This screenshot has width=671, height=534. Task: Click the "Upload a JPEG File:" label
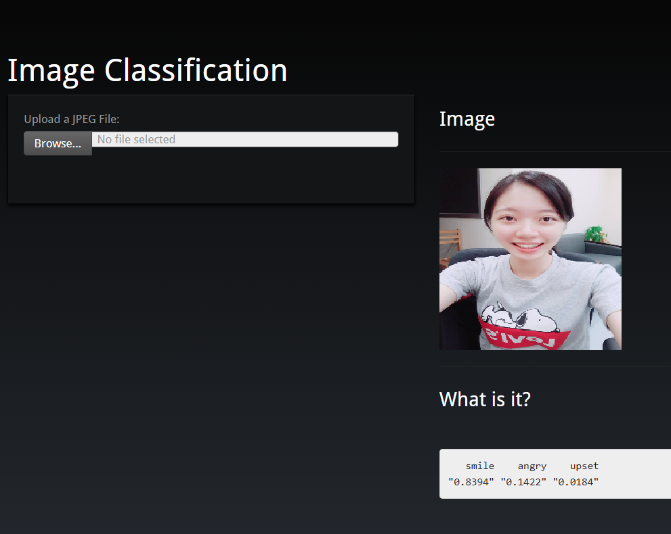coord(72,119)
